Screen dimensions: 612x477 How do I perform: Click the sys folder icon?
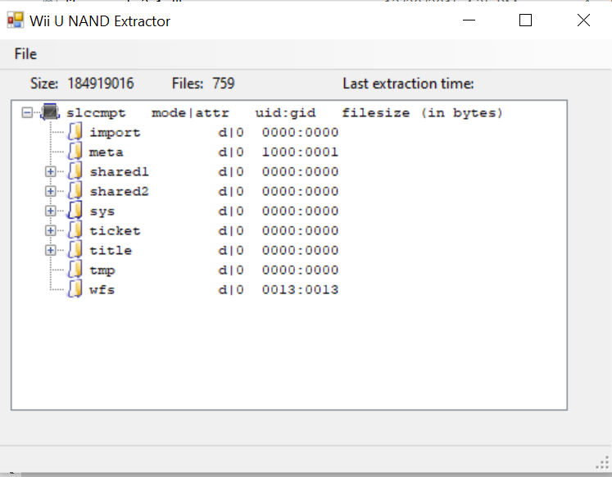[75, 211]
